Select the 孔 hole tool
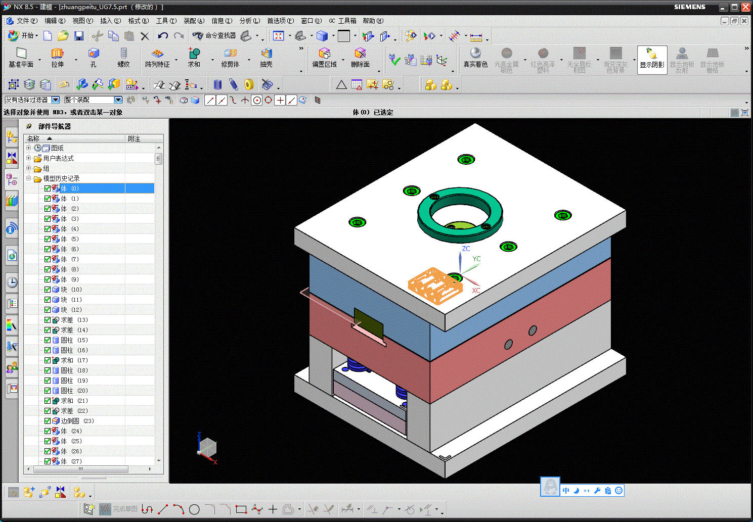The height and width of the screenshot is (522, 753). [x=94, y=58]
